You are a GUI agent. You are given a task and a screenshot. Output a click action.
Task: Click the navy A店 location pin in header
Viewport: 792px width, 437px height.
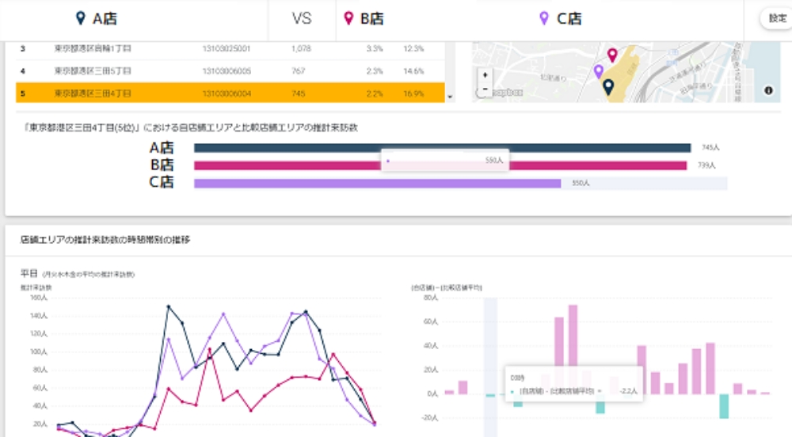point(80,18)
